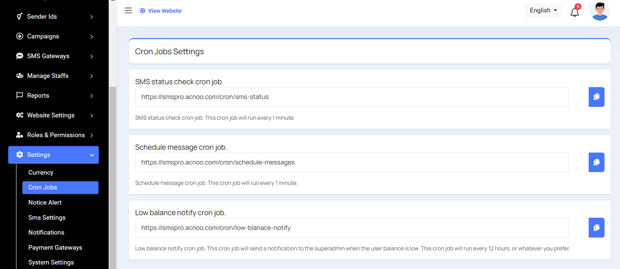Click the Cron Jobs Settings heading
This screenshot has height=269, width=620.
[169, 51]
